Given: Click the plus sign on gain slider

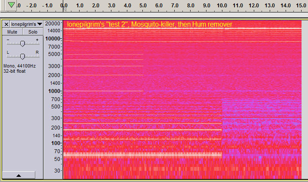Looking at the screenshot, I should (x=37, y=40).
